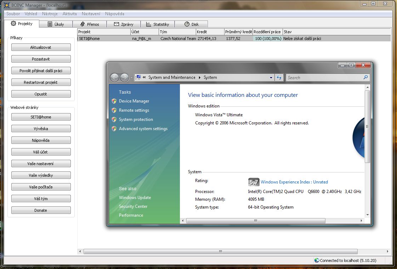
Task: Click the Vaše nastavení button
Action: click(x=41, y=164)
